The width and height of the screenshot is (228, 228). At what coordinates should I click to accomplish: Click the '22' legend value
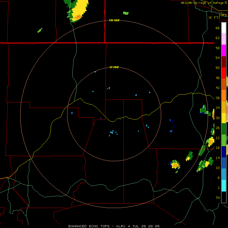point(218,138)
